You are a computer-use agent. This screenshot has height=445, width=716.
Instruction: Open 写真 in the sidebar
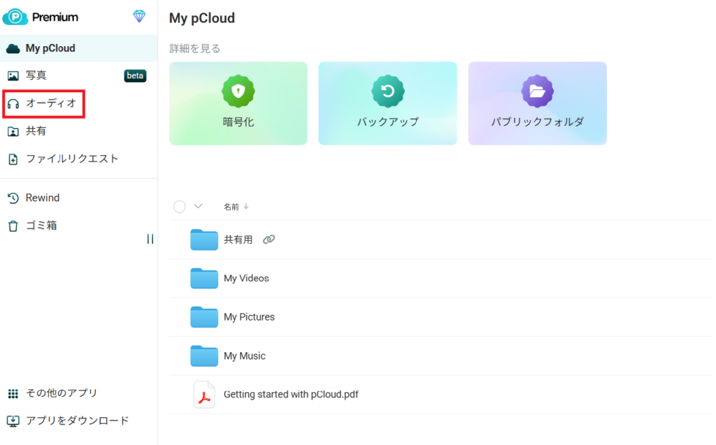[36, 75]
